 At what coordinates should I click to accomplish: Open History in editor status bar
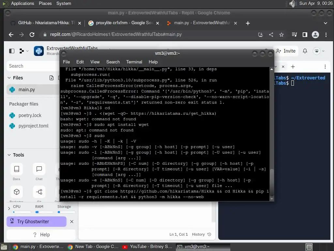click(x=202, y=234)
